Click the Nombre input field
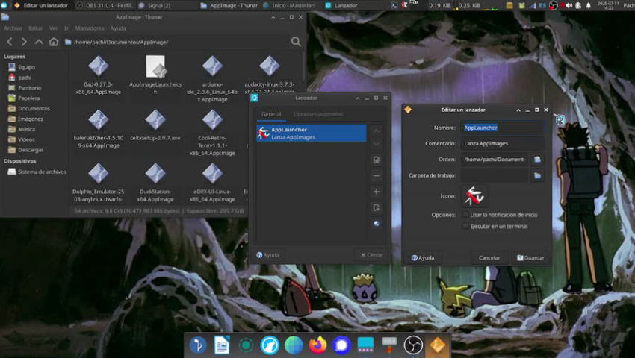 [503, 128]
